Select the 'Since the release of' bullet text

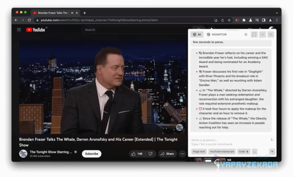tap(233, 123)
